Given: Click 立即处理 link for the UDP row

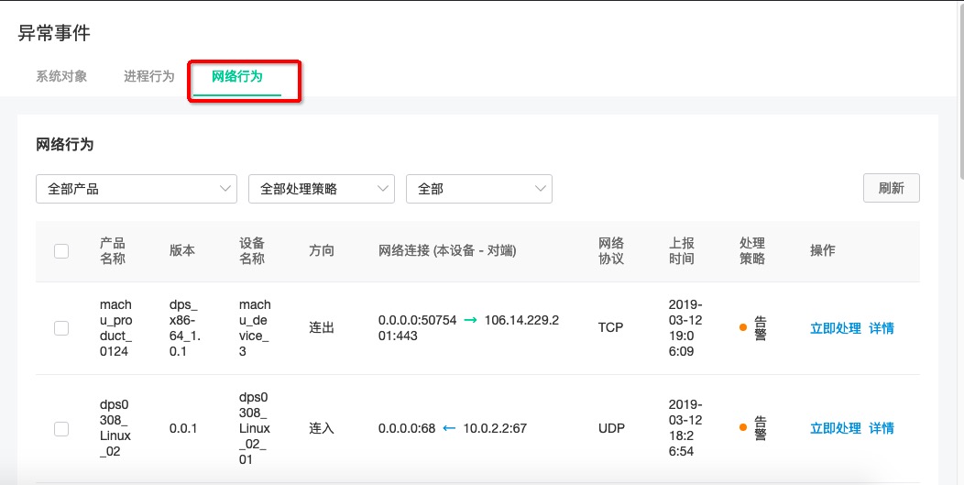Looking at the screenshot, I should [x=836, y=428].
